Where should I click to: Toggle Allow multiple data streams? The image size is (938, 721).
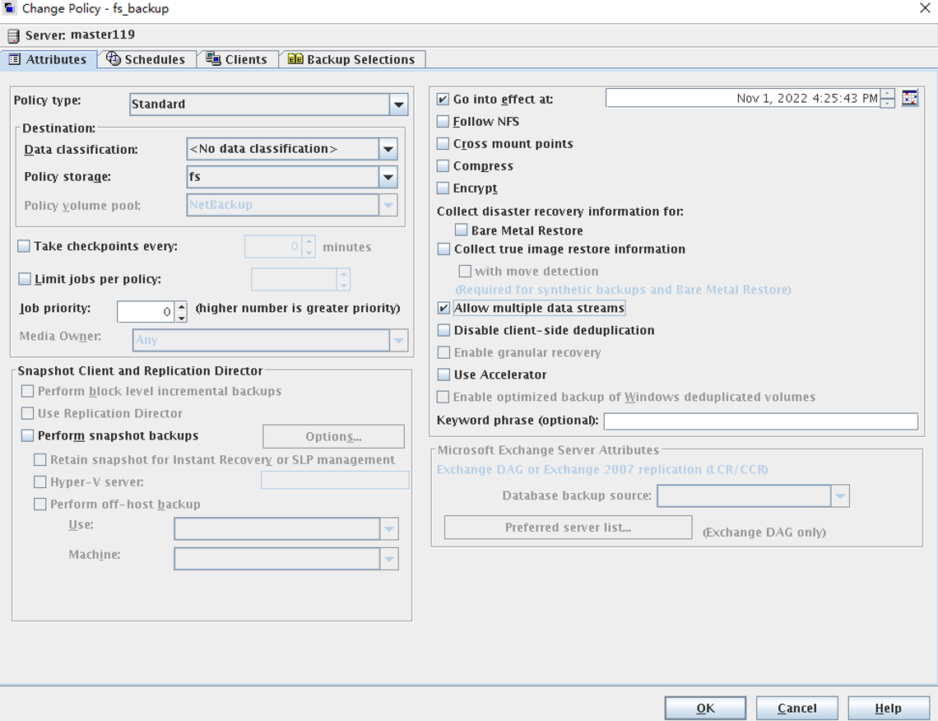[x=443, y=308]
